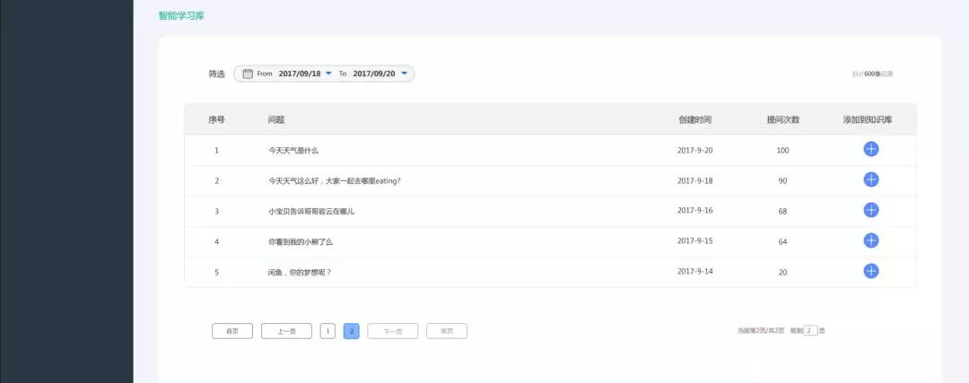Click the calendar icon in the filter
Screen dimensions: 969x383
[248, 74]
